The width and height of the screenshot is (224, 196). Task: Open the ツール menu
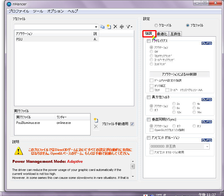point(38,11)
